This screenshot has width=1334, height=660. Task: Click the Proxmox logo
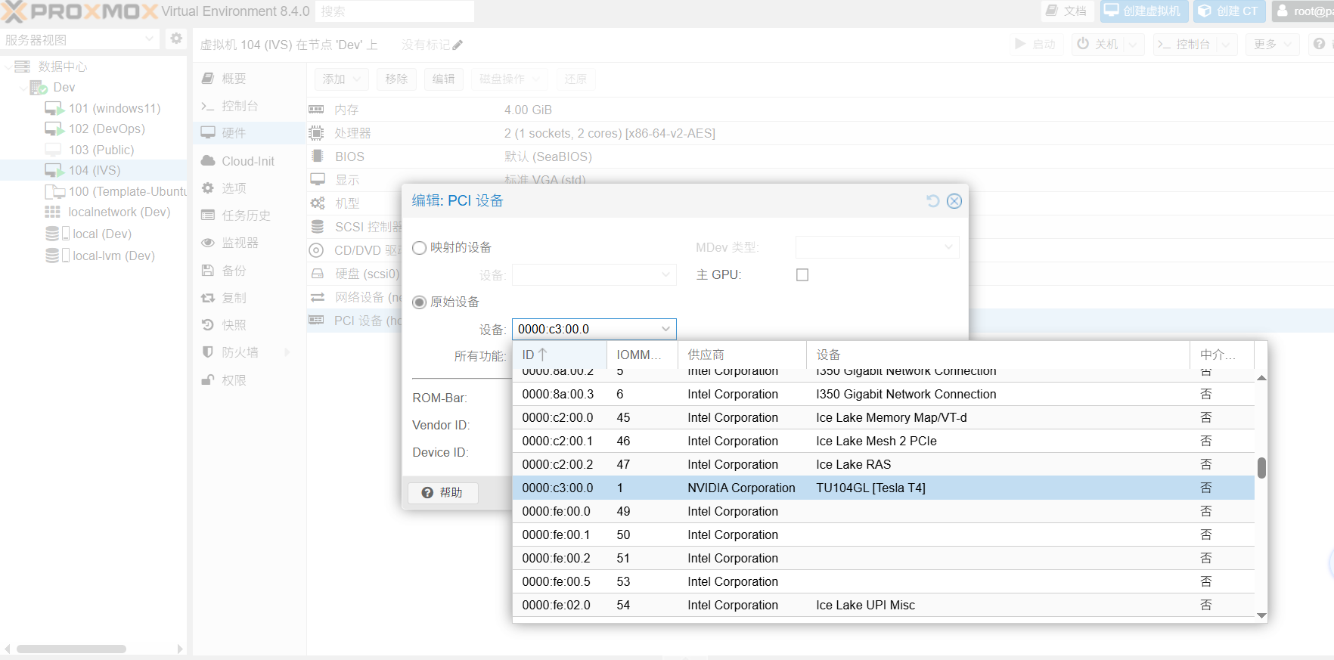pyautogui.click(x=79, y=11)
